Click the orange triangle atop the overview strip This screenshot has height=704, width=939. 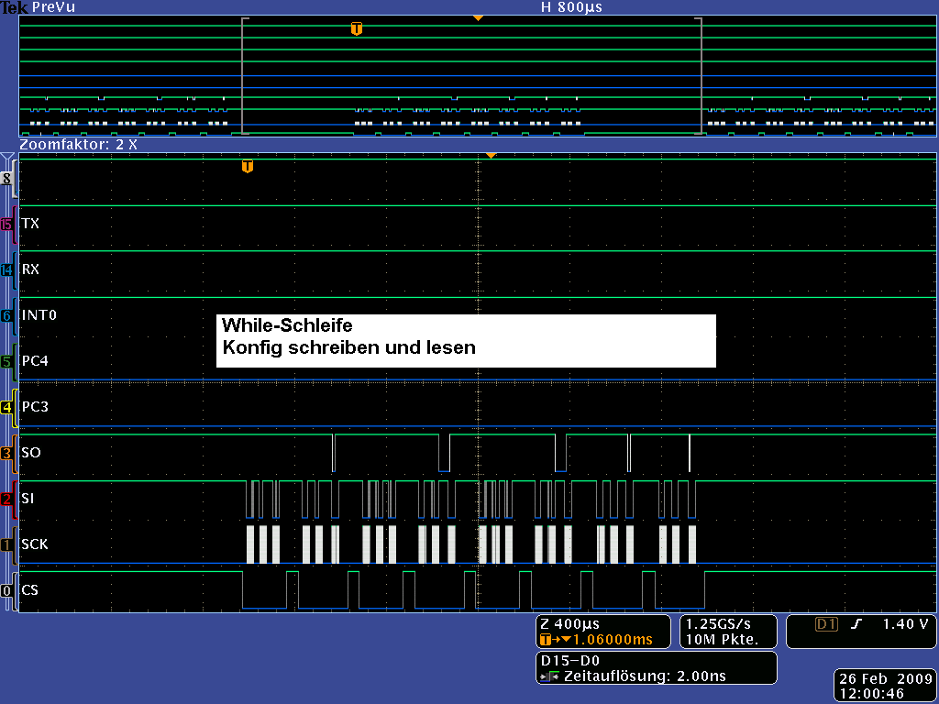pos(478,18)
